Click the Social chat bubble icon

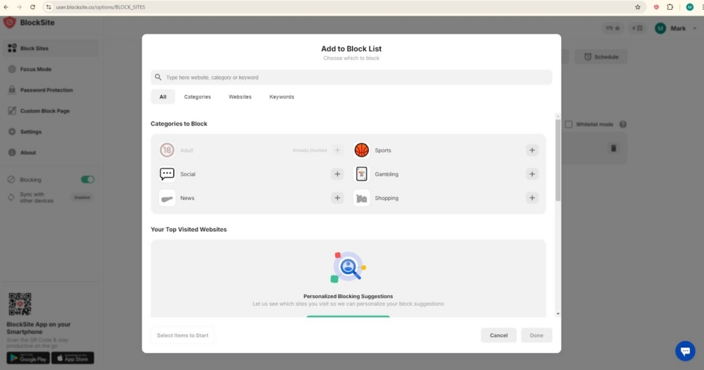(x=167, y=174)
